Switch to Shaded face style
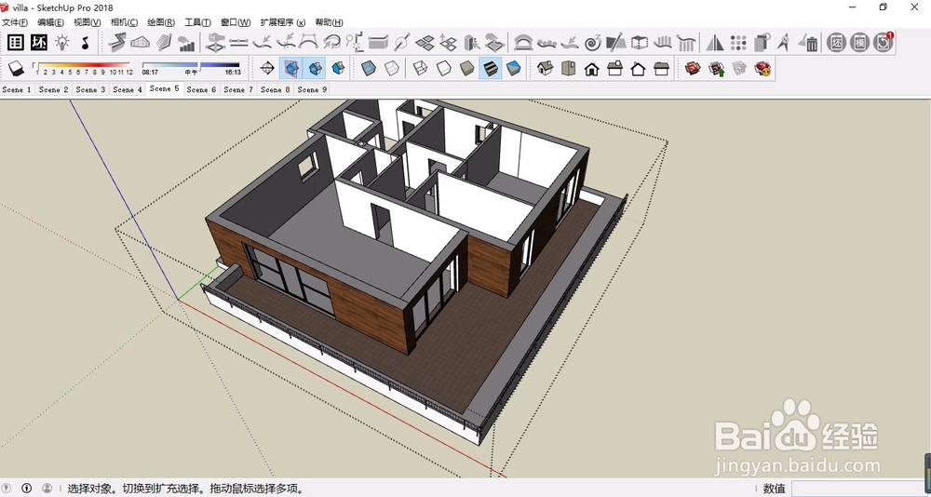 pos(466,68)
